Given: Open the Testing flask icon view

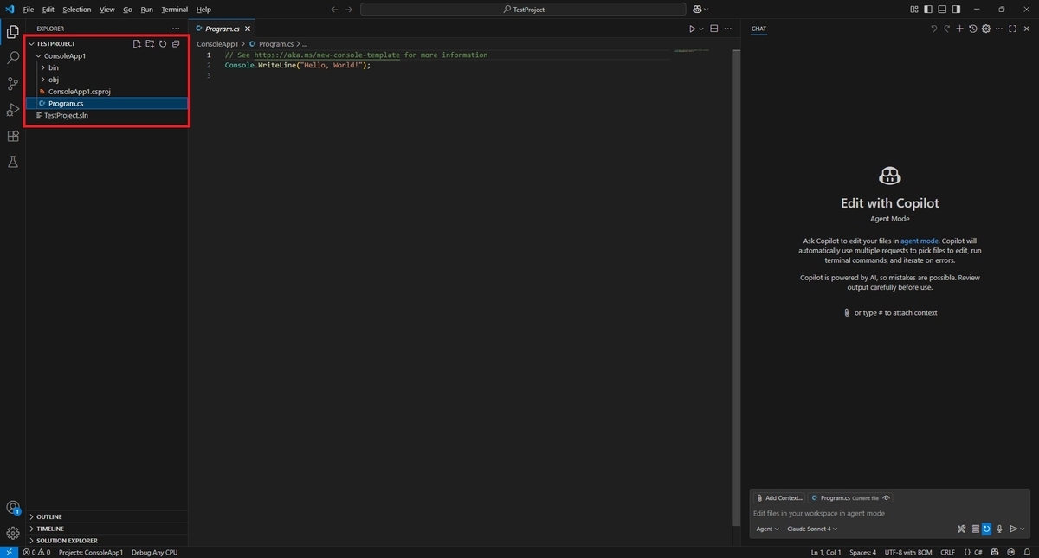Looking at the screenshot, I should coord(13,162).
